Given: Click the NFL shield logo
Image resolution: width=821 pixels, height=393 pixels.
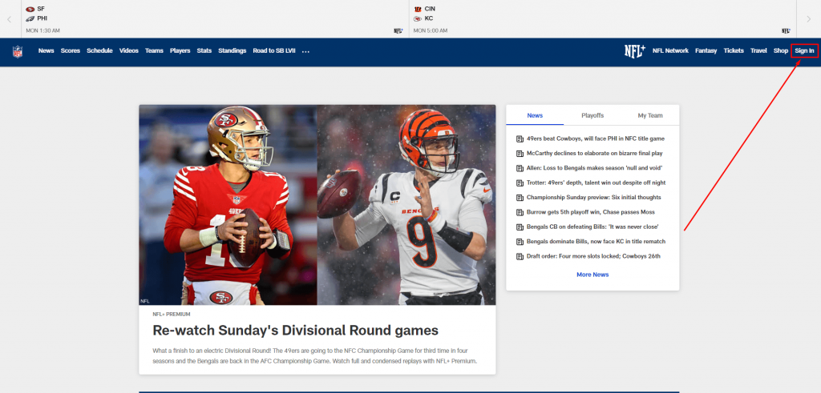Looking at the screenshot, I should coord(18,51).
